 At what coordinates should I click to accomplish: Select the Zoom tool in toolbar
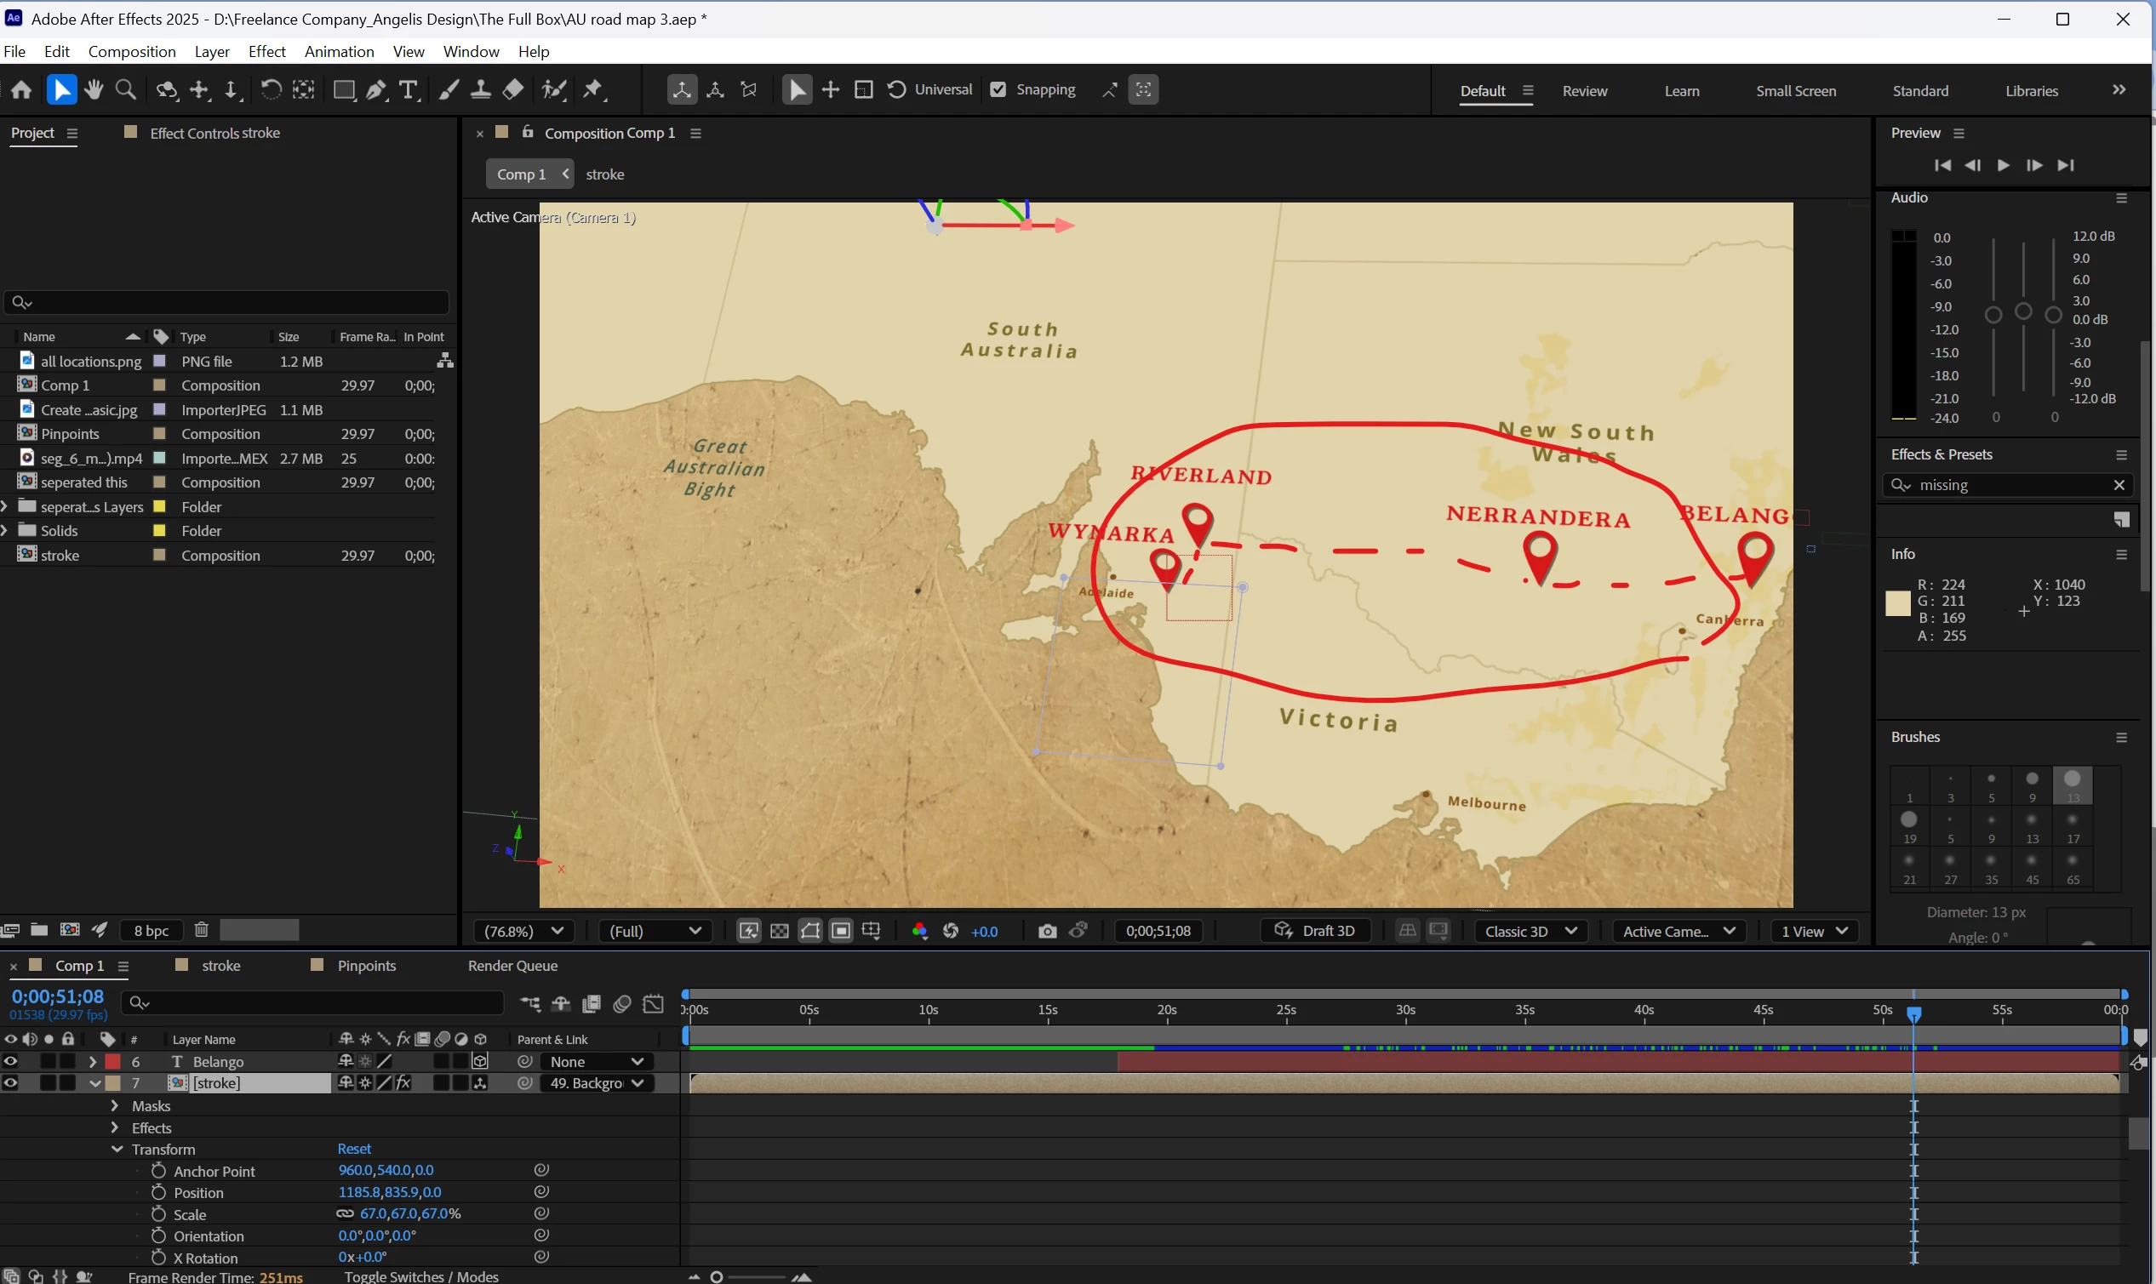coord(126,90)
